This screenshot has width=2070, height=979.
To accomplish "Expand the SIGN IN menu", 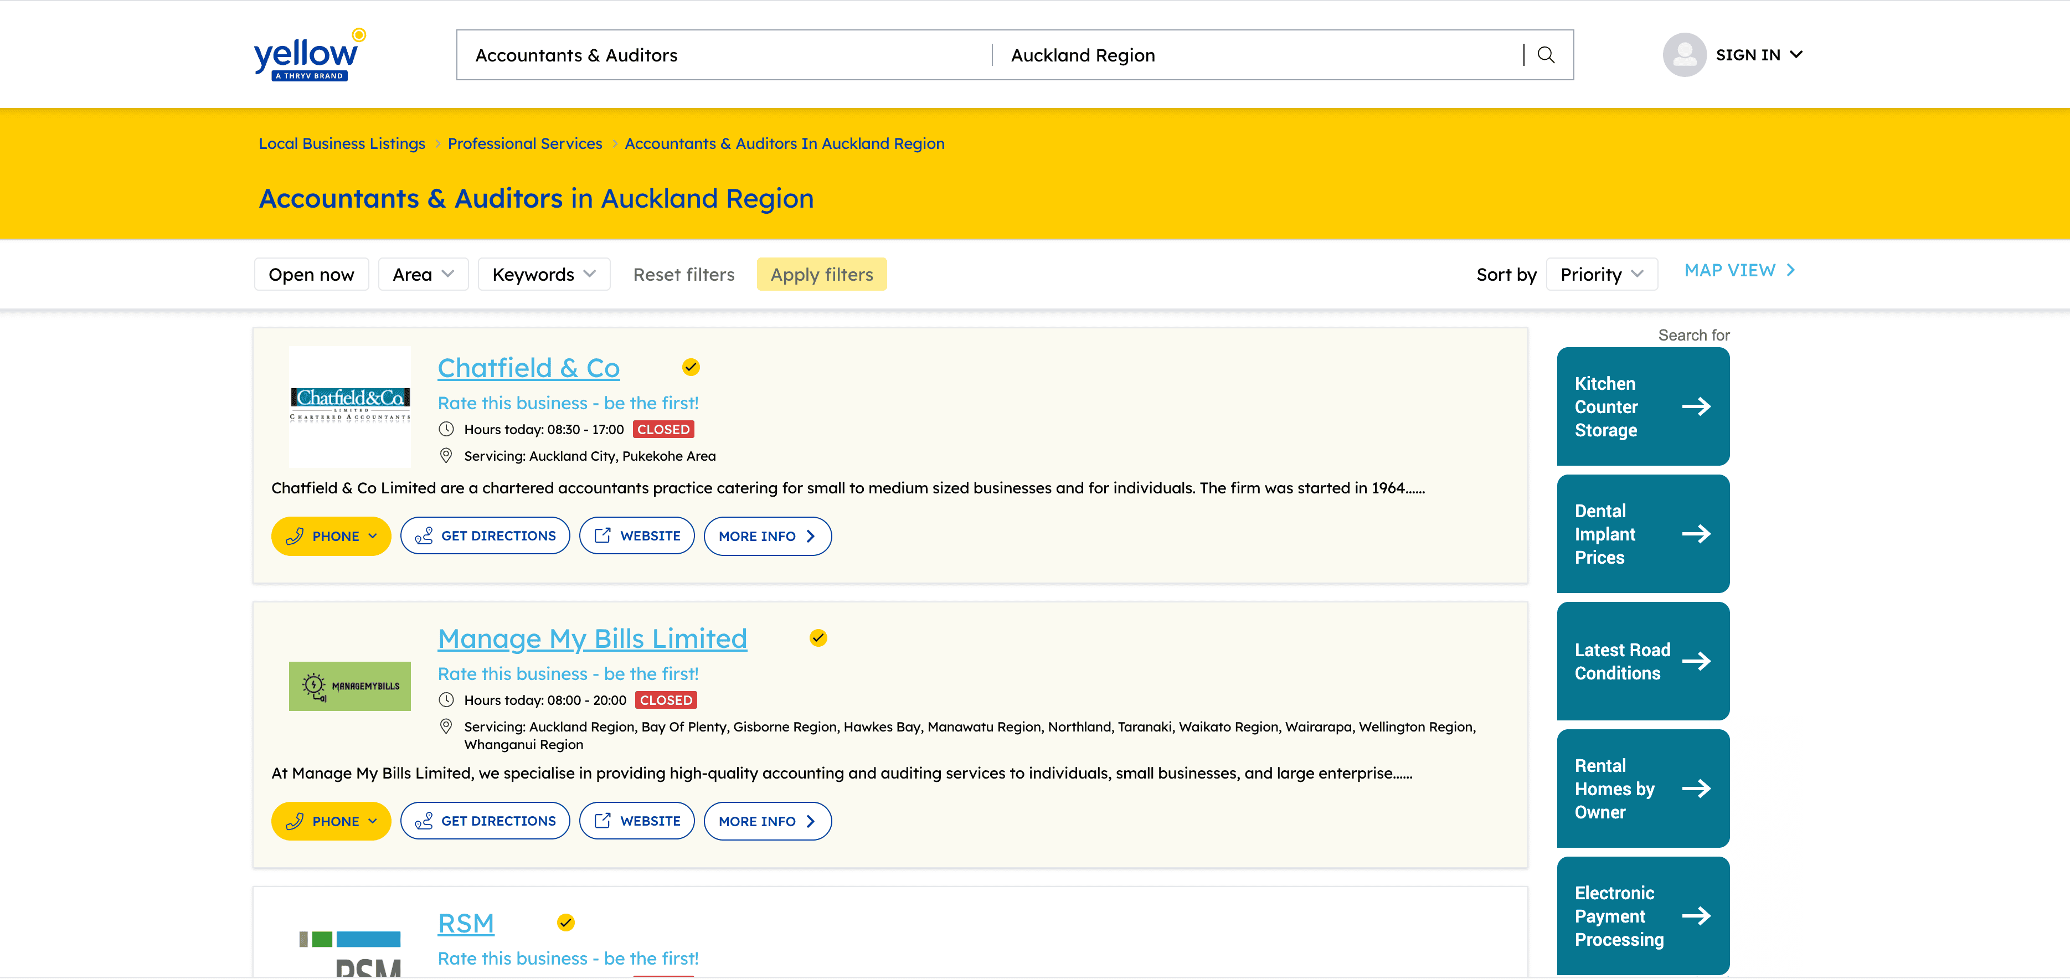I will tap(1759, 55).
